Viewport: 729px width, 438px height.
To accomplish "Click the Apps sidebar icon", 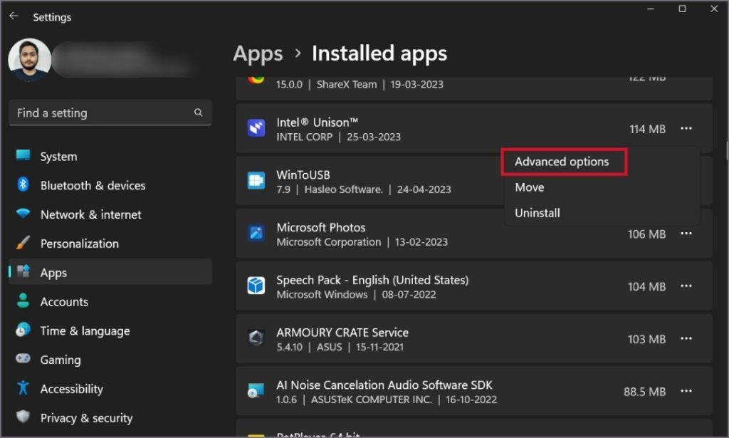I will click(x=23, y=271).
